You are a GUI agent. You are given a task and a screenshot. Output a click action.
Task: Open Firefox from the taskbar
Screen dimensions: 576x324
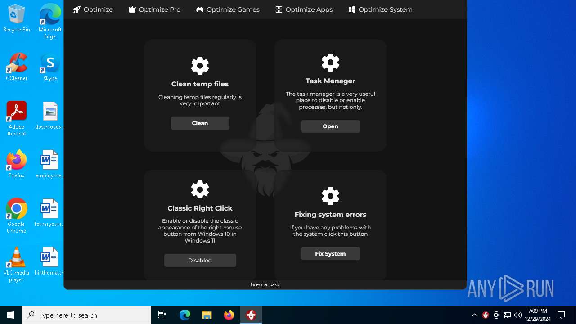(x=229, y=315)
